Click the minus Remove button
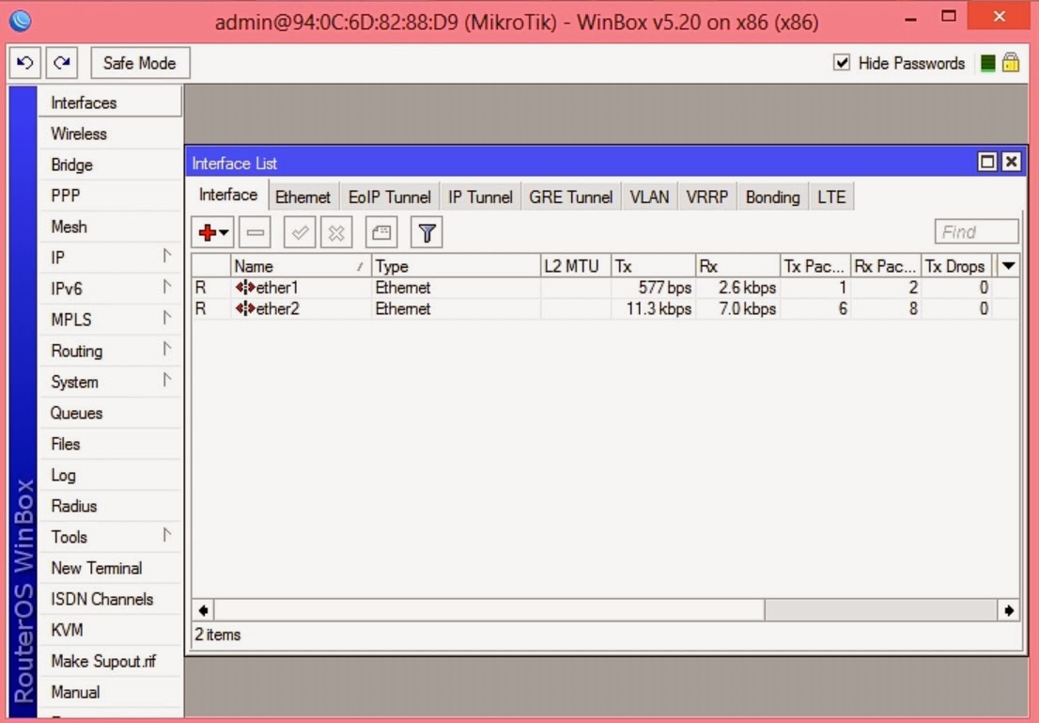Image resolution: width=1039 pixels, height=723 pixels. click(256, 232)
